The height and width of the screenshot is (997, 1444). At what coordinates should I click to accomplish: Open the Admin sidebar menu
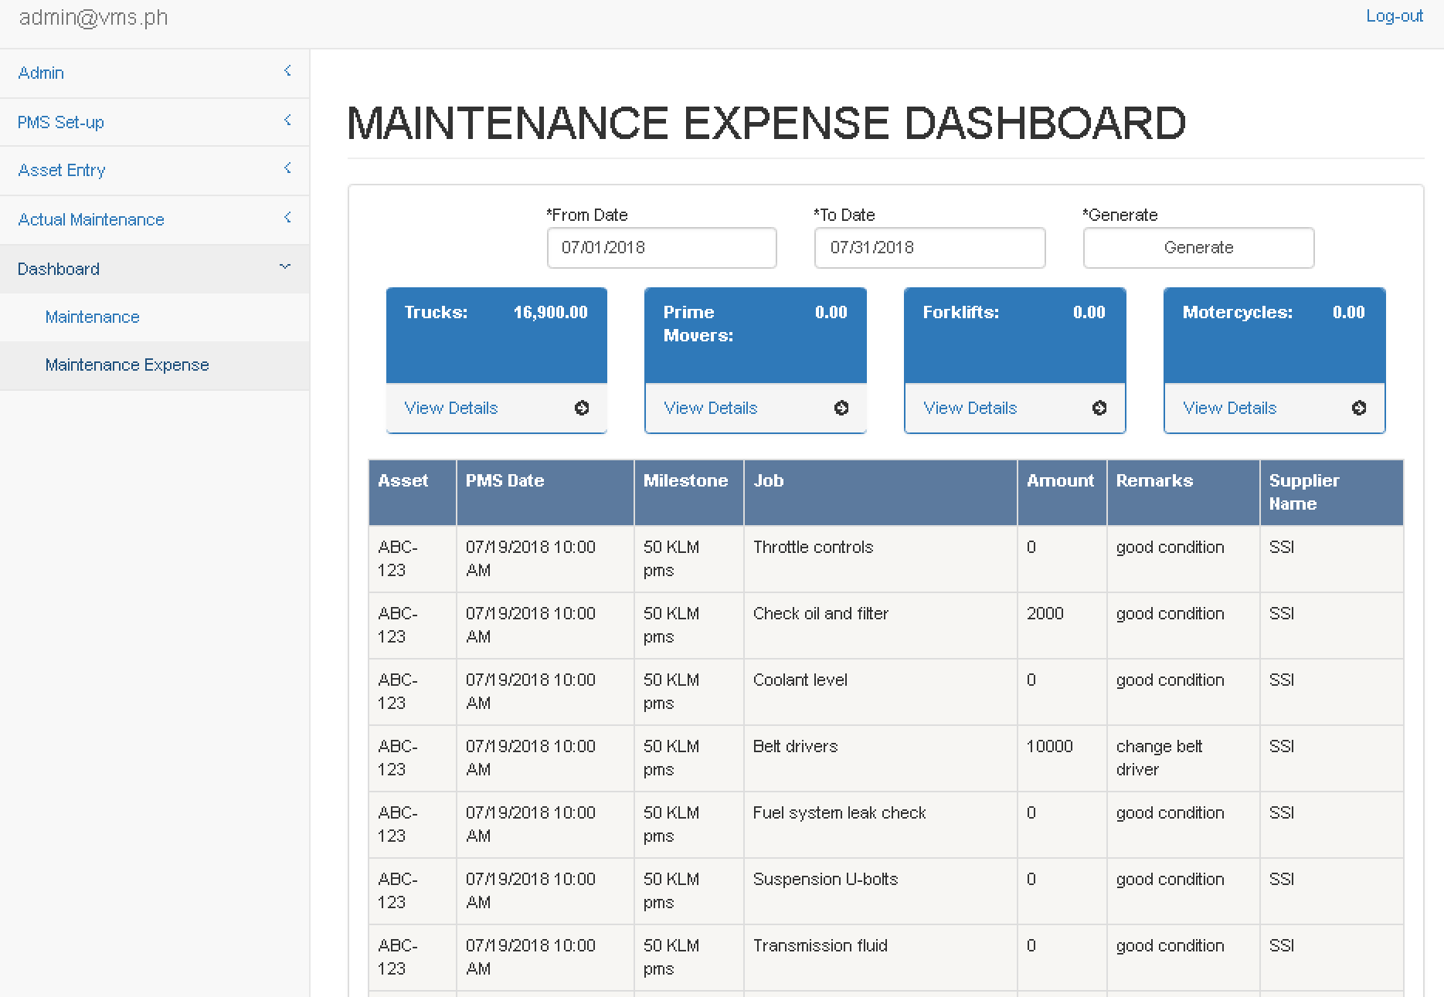coord(155,73)
